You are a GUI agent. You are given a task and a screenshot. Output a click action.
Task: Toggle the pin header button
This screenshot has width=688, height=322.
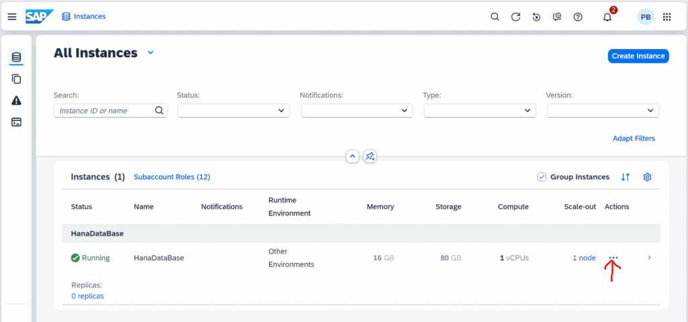(x=370, y=156)
